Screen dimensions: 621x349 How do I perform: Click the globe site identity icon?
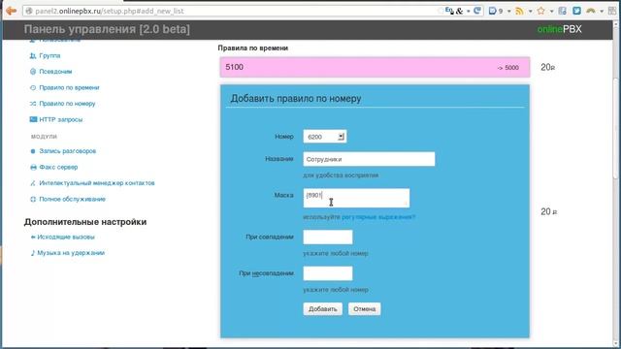pyautogui.click(x=28, y=11)
